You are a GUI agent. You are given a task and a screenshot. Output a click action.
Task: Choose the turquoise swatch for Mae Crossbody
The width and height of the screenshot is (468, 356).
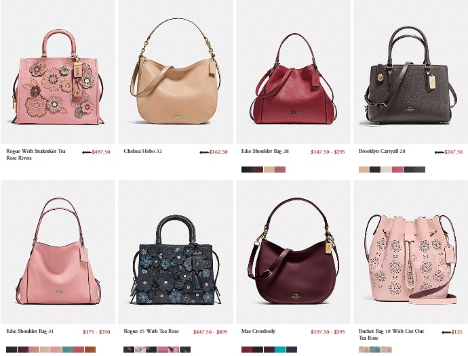(280, 349)
